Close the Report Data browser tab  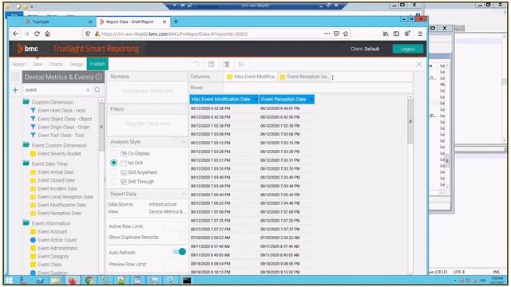(164, 22)
